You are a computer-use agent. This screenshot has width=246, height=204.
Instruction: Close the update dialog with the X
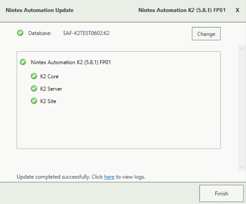238,10
